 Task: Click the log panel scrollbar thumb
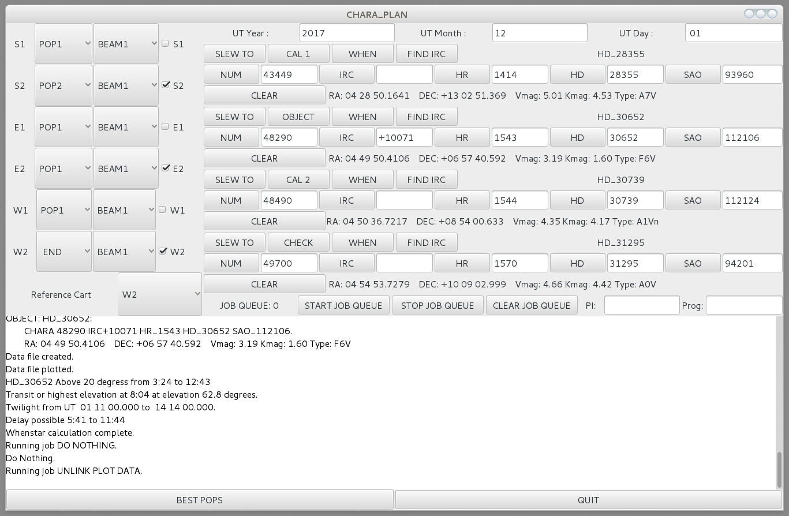coord(780,469)
